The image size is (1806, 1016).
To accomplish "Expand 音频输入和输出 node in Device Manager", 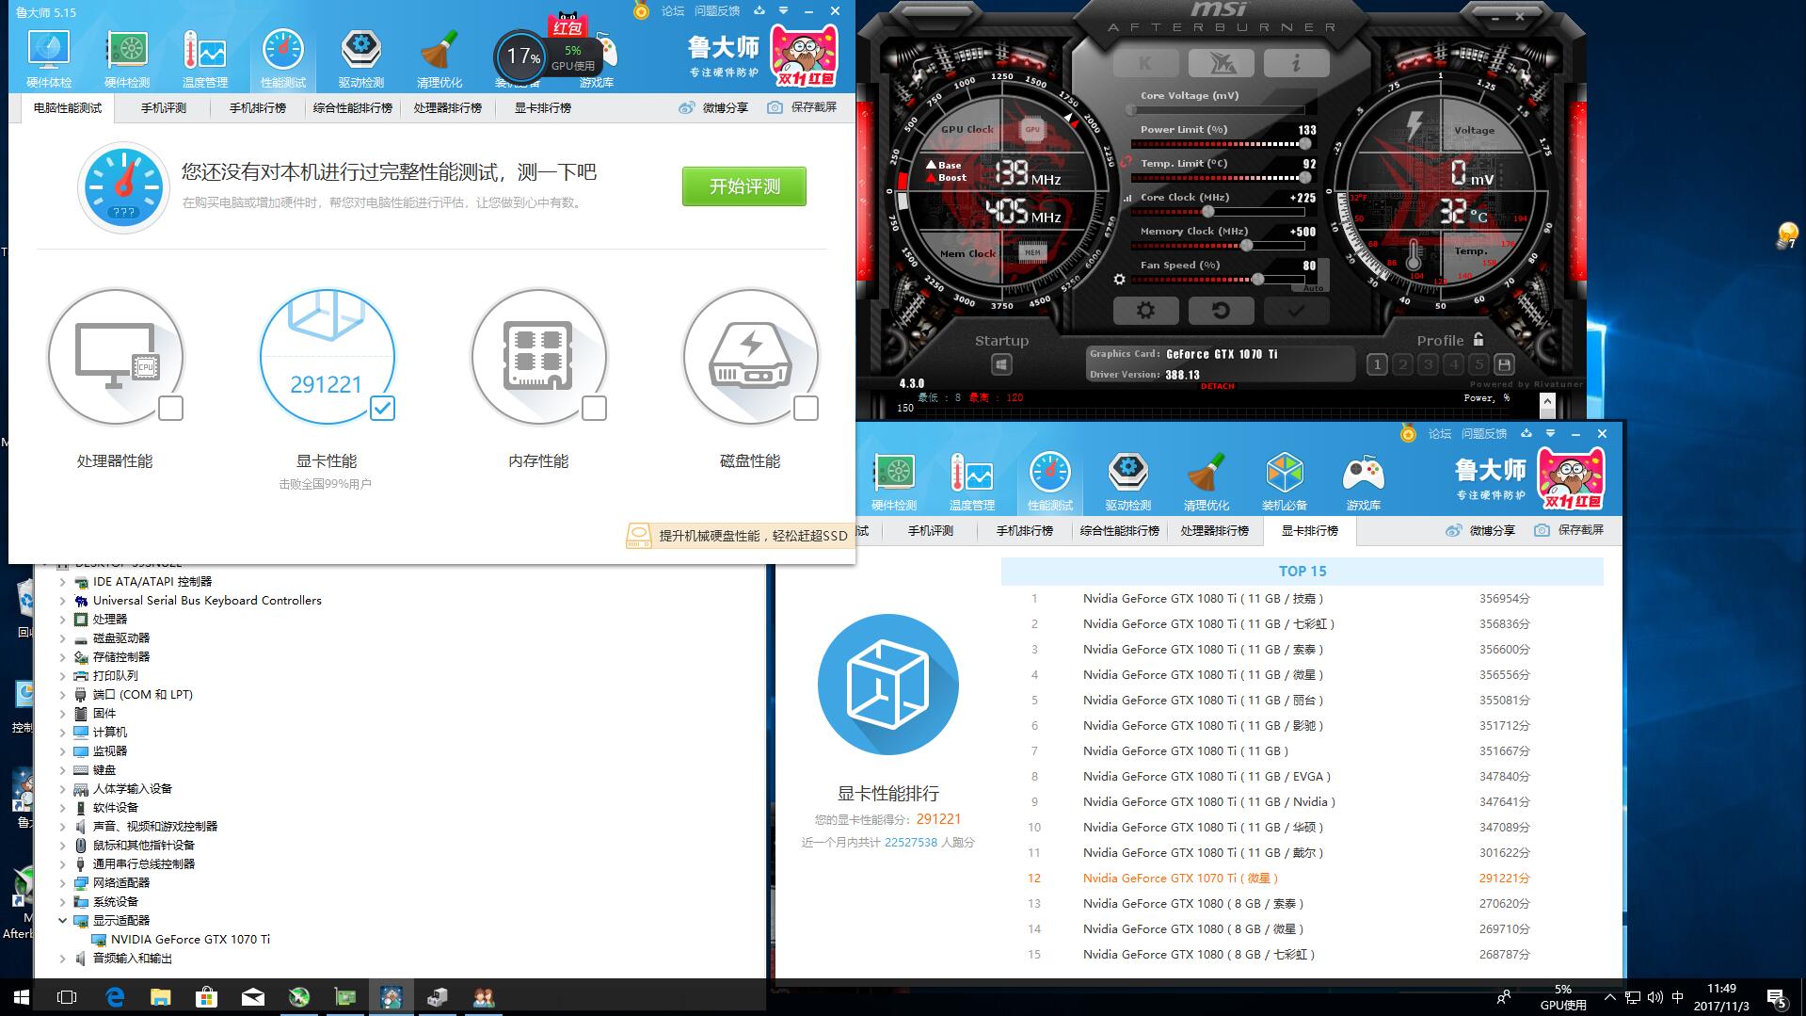I will 63,959.
